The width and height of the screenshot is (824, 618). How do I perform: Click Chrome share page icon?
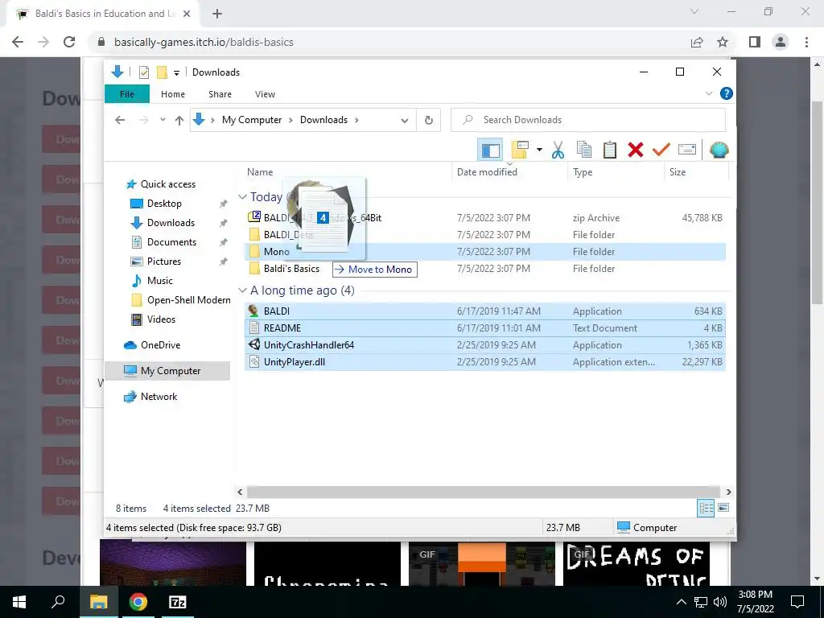(x=697, y=42)
